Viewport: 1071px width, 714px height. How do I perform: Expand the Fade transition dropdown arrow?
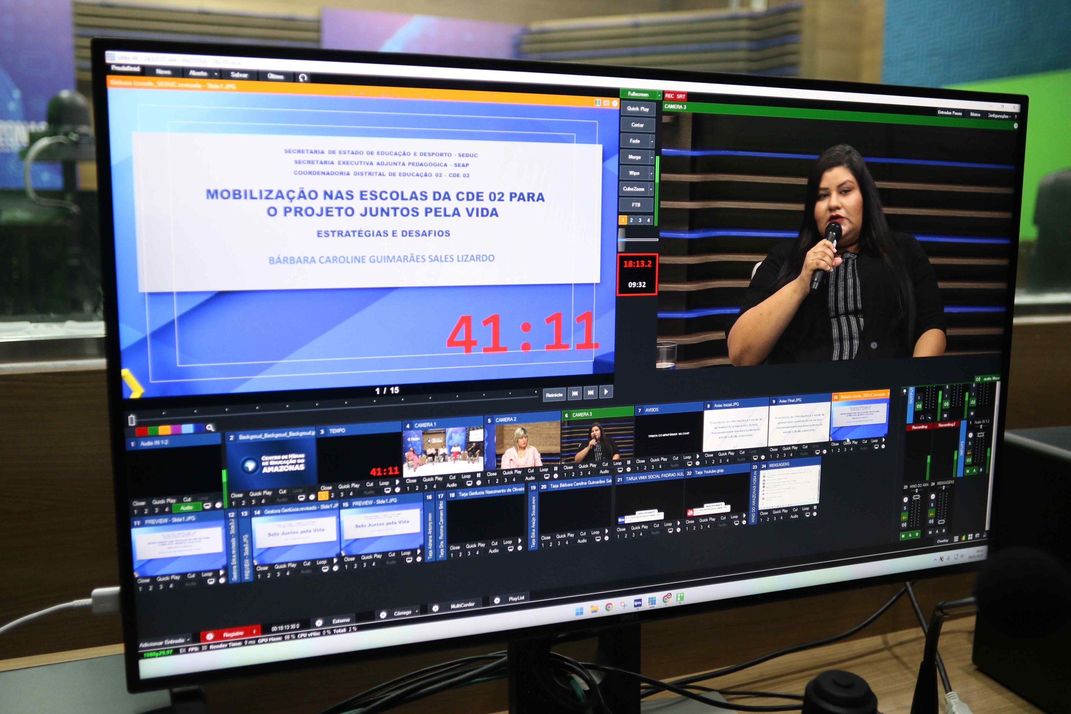pyautogui.click(x=652, y=142)
